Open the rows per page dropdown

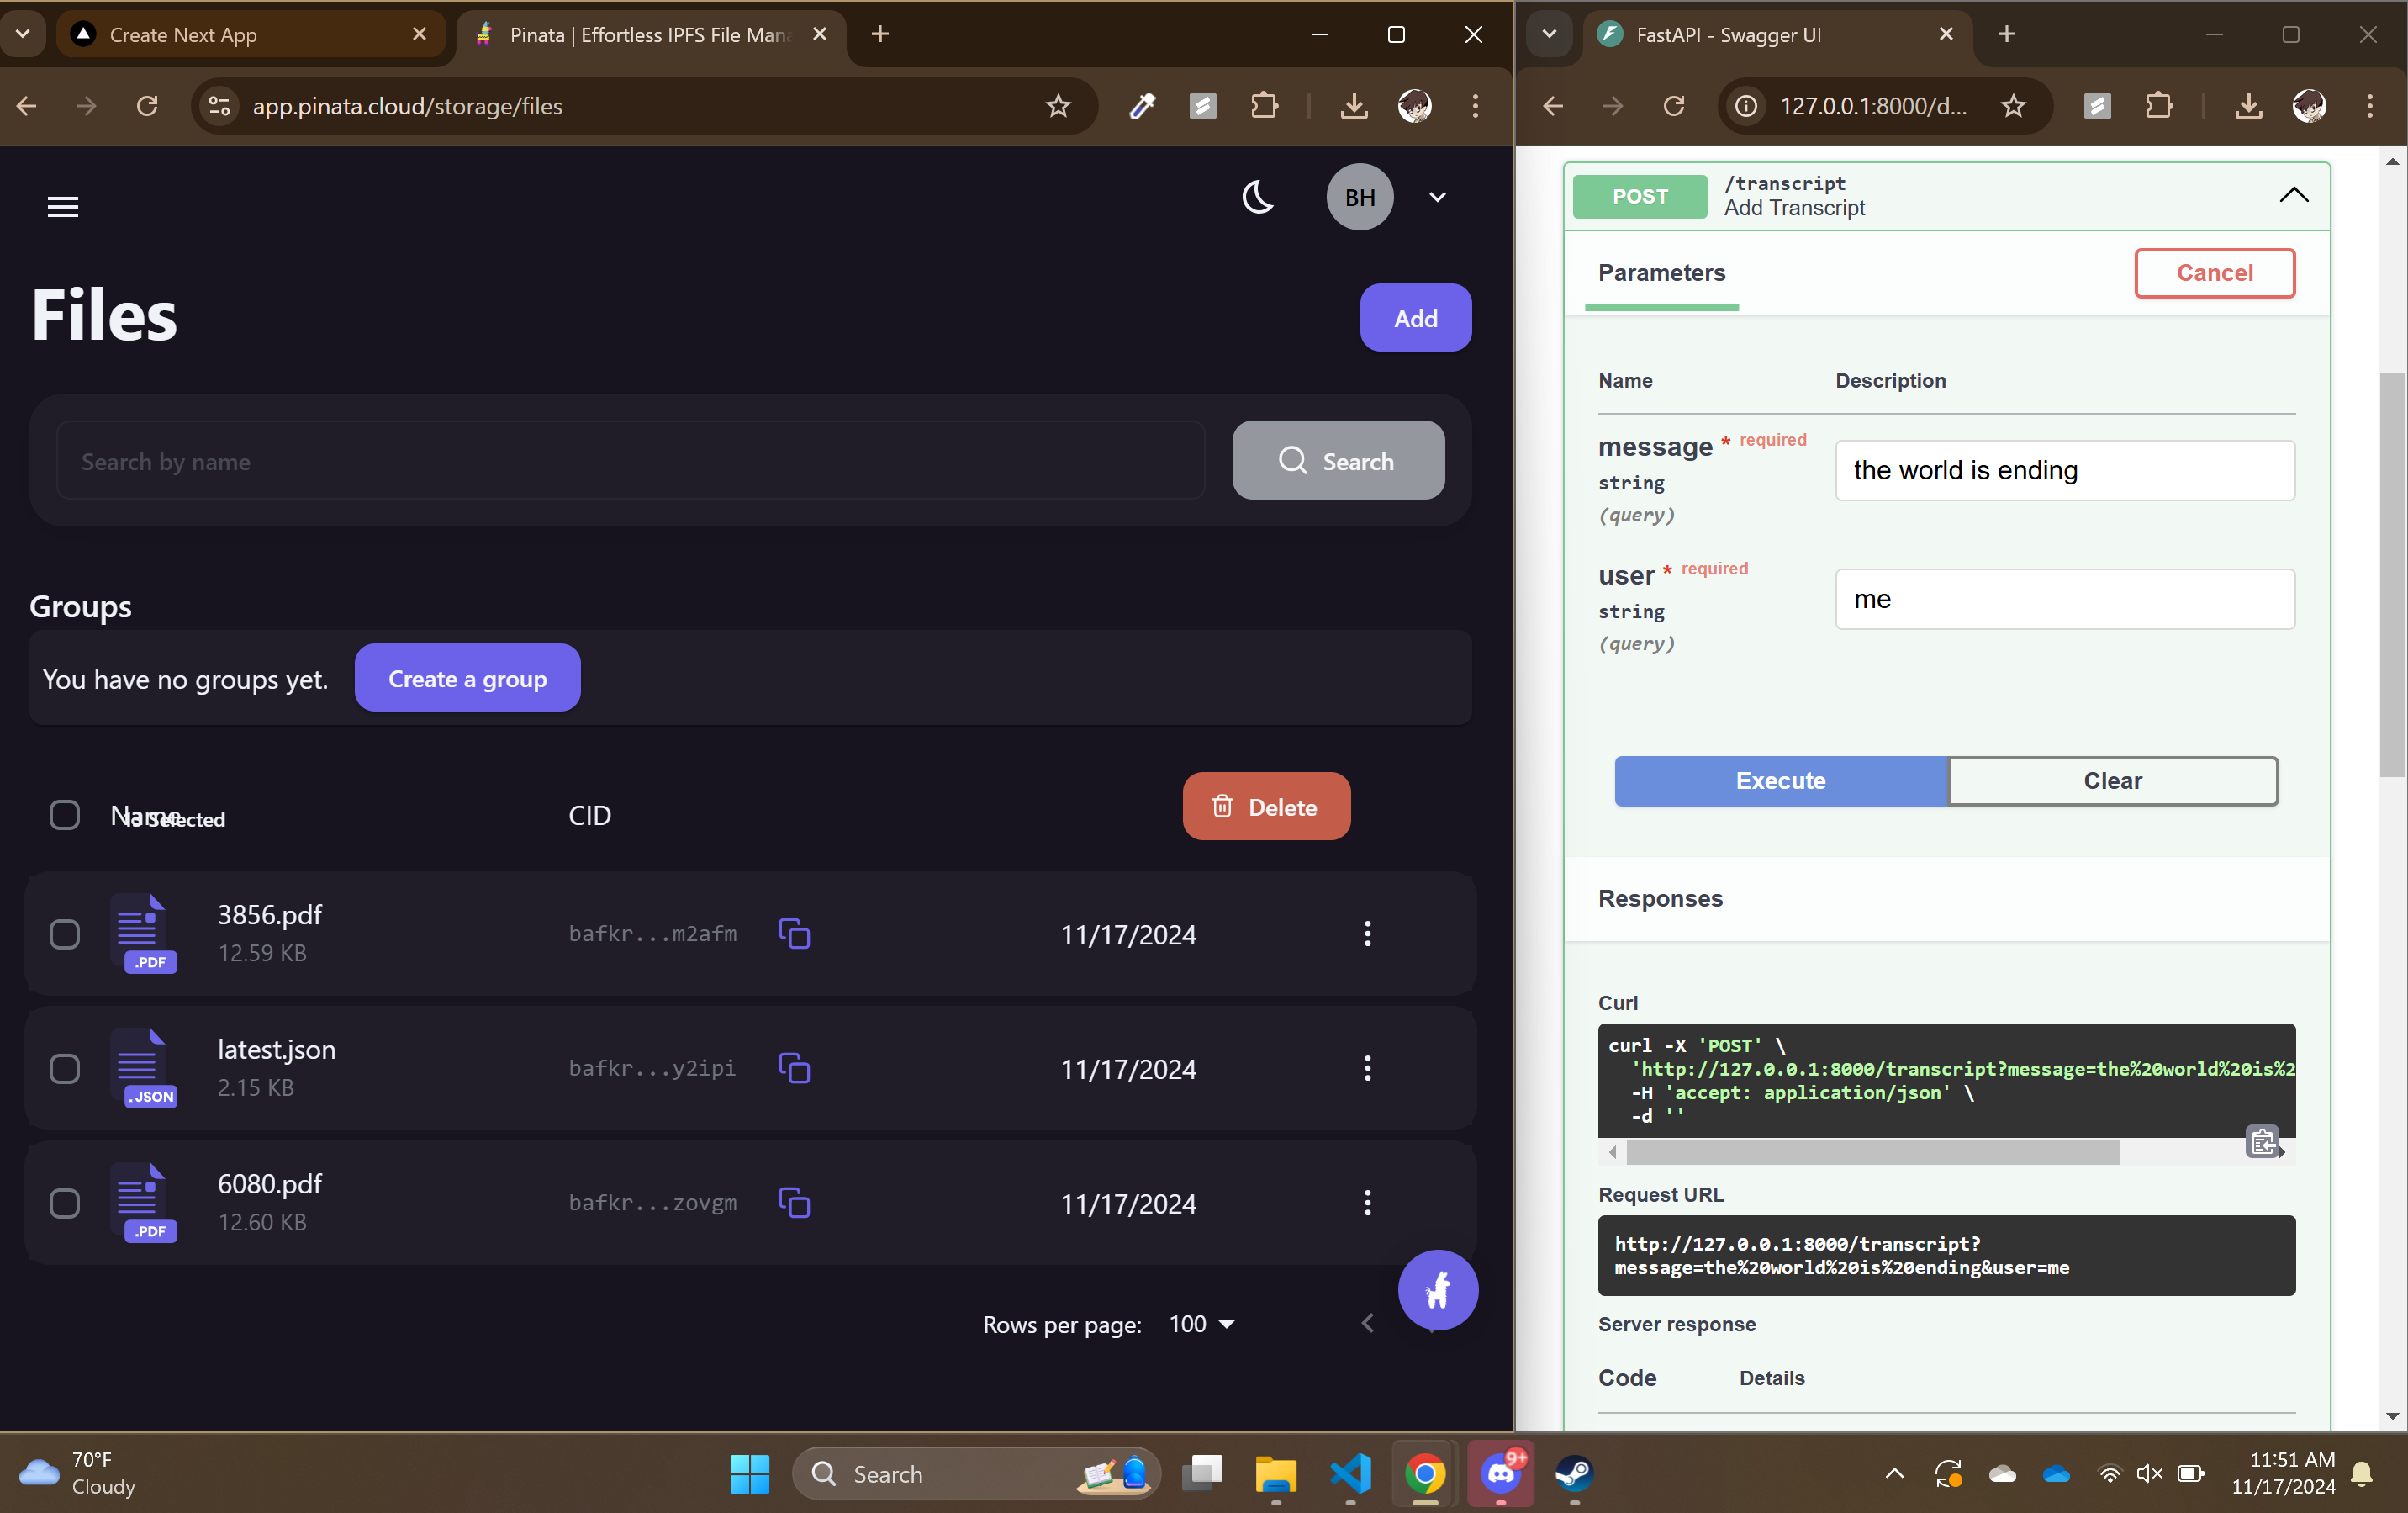coord(1202,1324)
